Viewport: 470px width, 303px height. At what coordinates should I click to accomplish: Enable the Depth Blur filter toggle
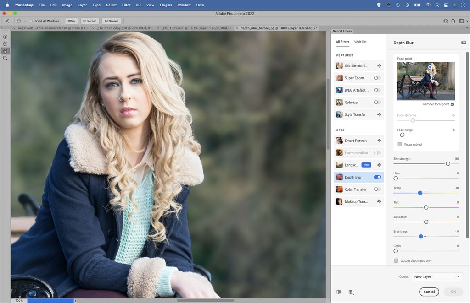(378, 177)
